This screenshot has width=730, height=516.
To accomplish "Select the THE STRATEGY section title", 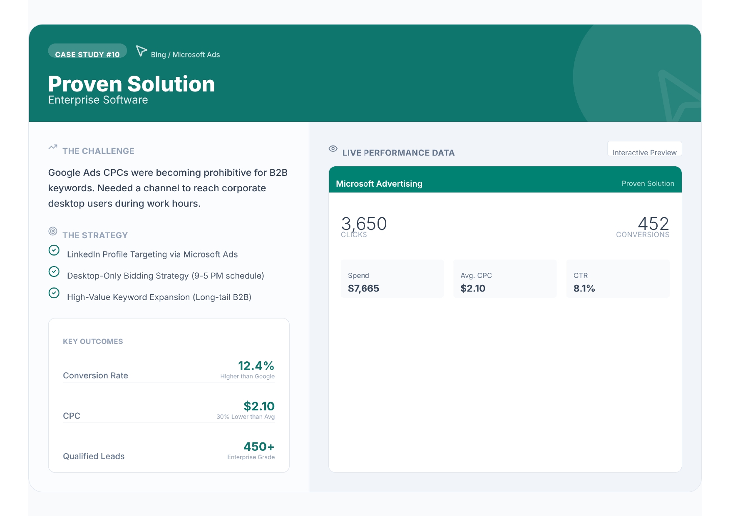I will tap(95, 235).
